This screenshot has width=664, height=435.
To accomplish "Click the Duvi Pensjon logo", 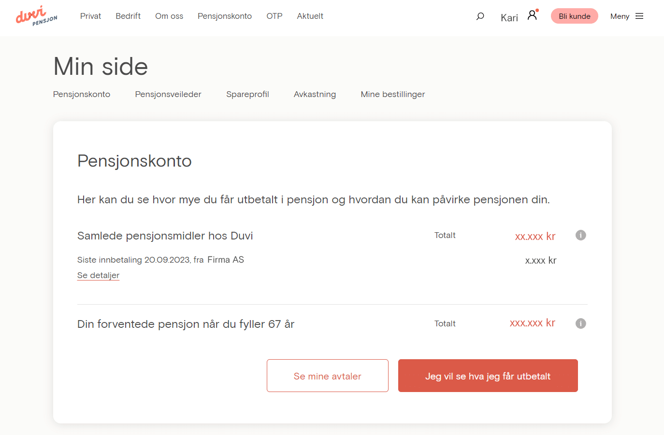I will click(36, 16).
